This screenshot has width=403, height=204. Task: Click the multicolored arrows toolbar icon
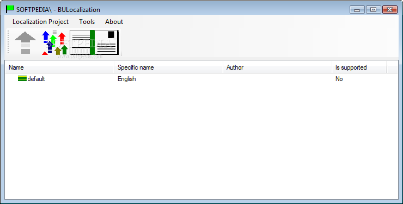[x=55, y=42]
